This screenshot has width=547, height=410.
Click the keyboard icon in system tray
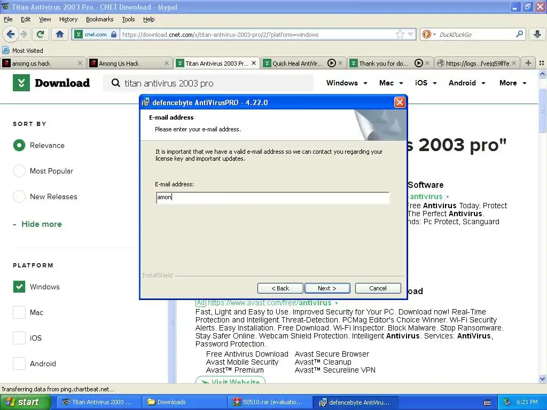point(487,403)
